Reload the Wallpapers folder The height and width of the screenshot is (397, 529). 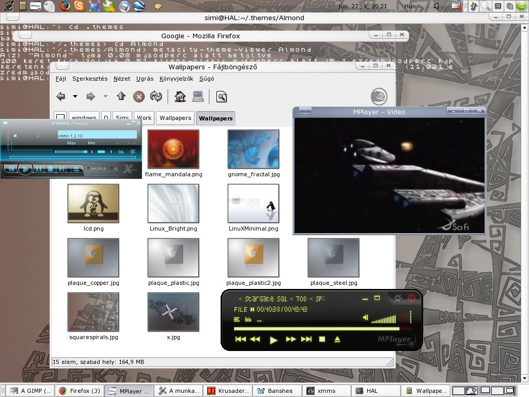[x=156, y=97]
